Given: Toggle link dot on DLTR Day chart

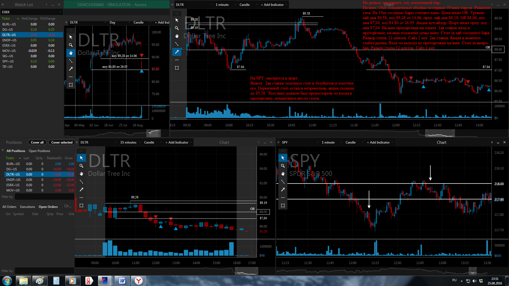Looking at the screenshot, I should 66,23.
